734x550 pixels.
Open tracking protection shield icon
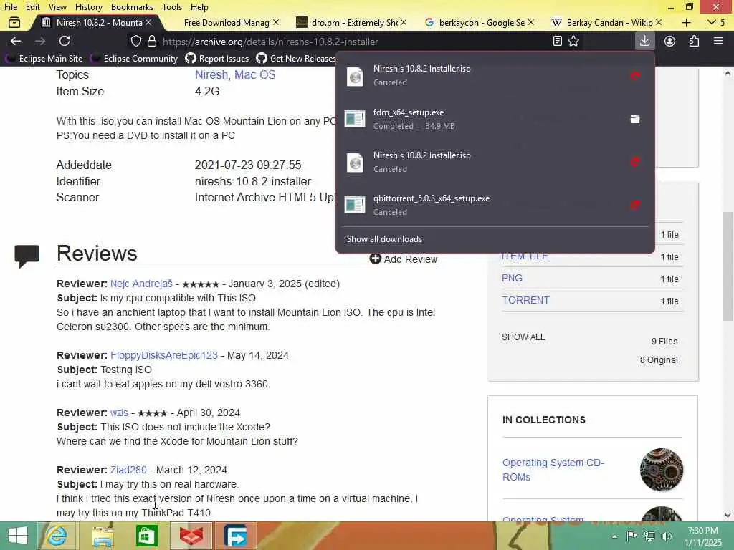pos(135,41)
